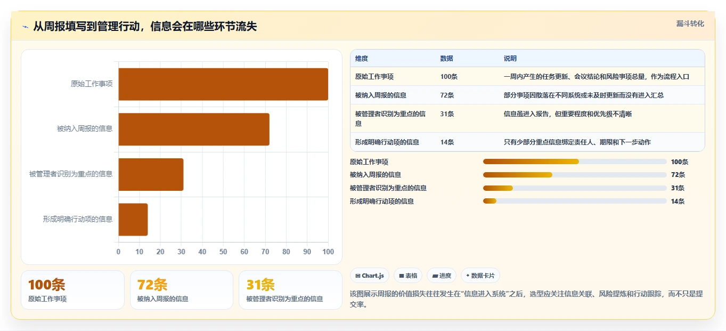Click the description about 绑定责任人、期限和下一步动作

pyautogui.click(x=577, y=142)
